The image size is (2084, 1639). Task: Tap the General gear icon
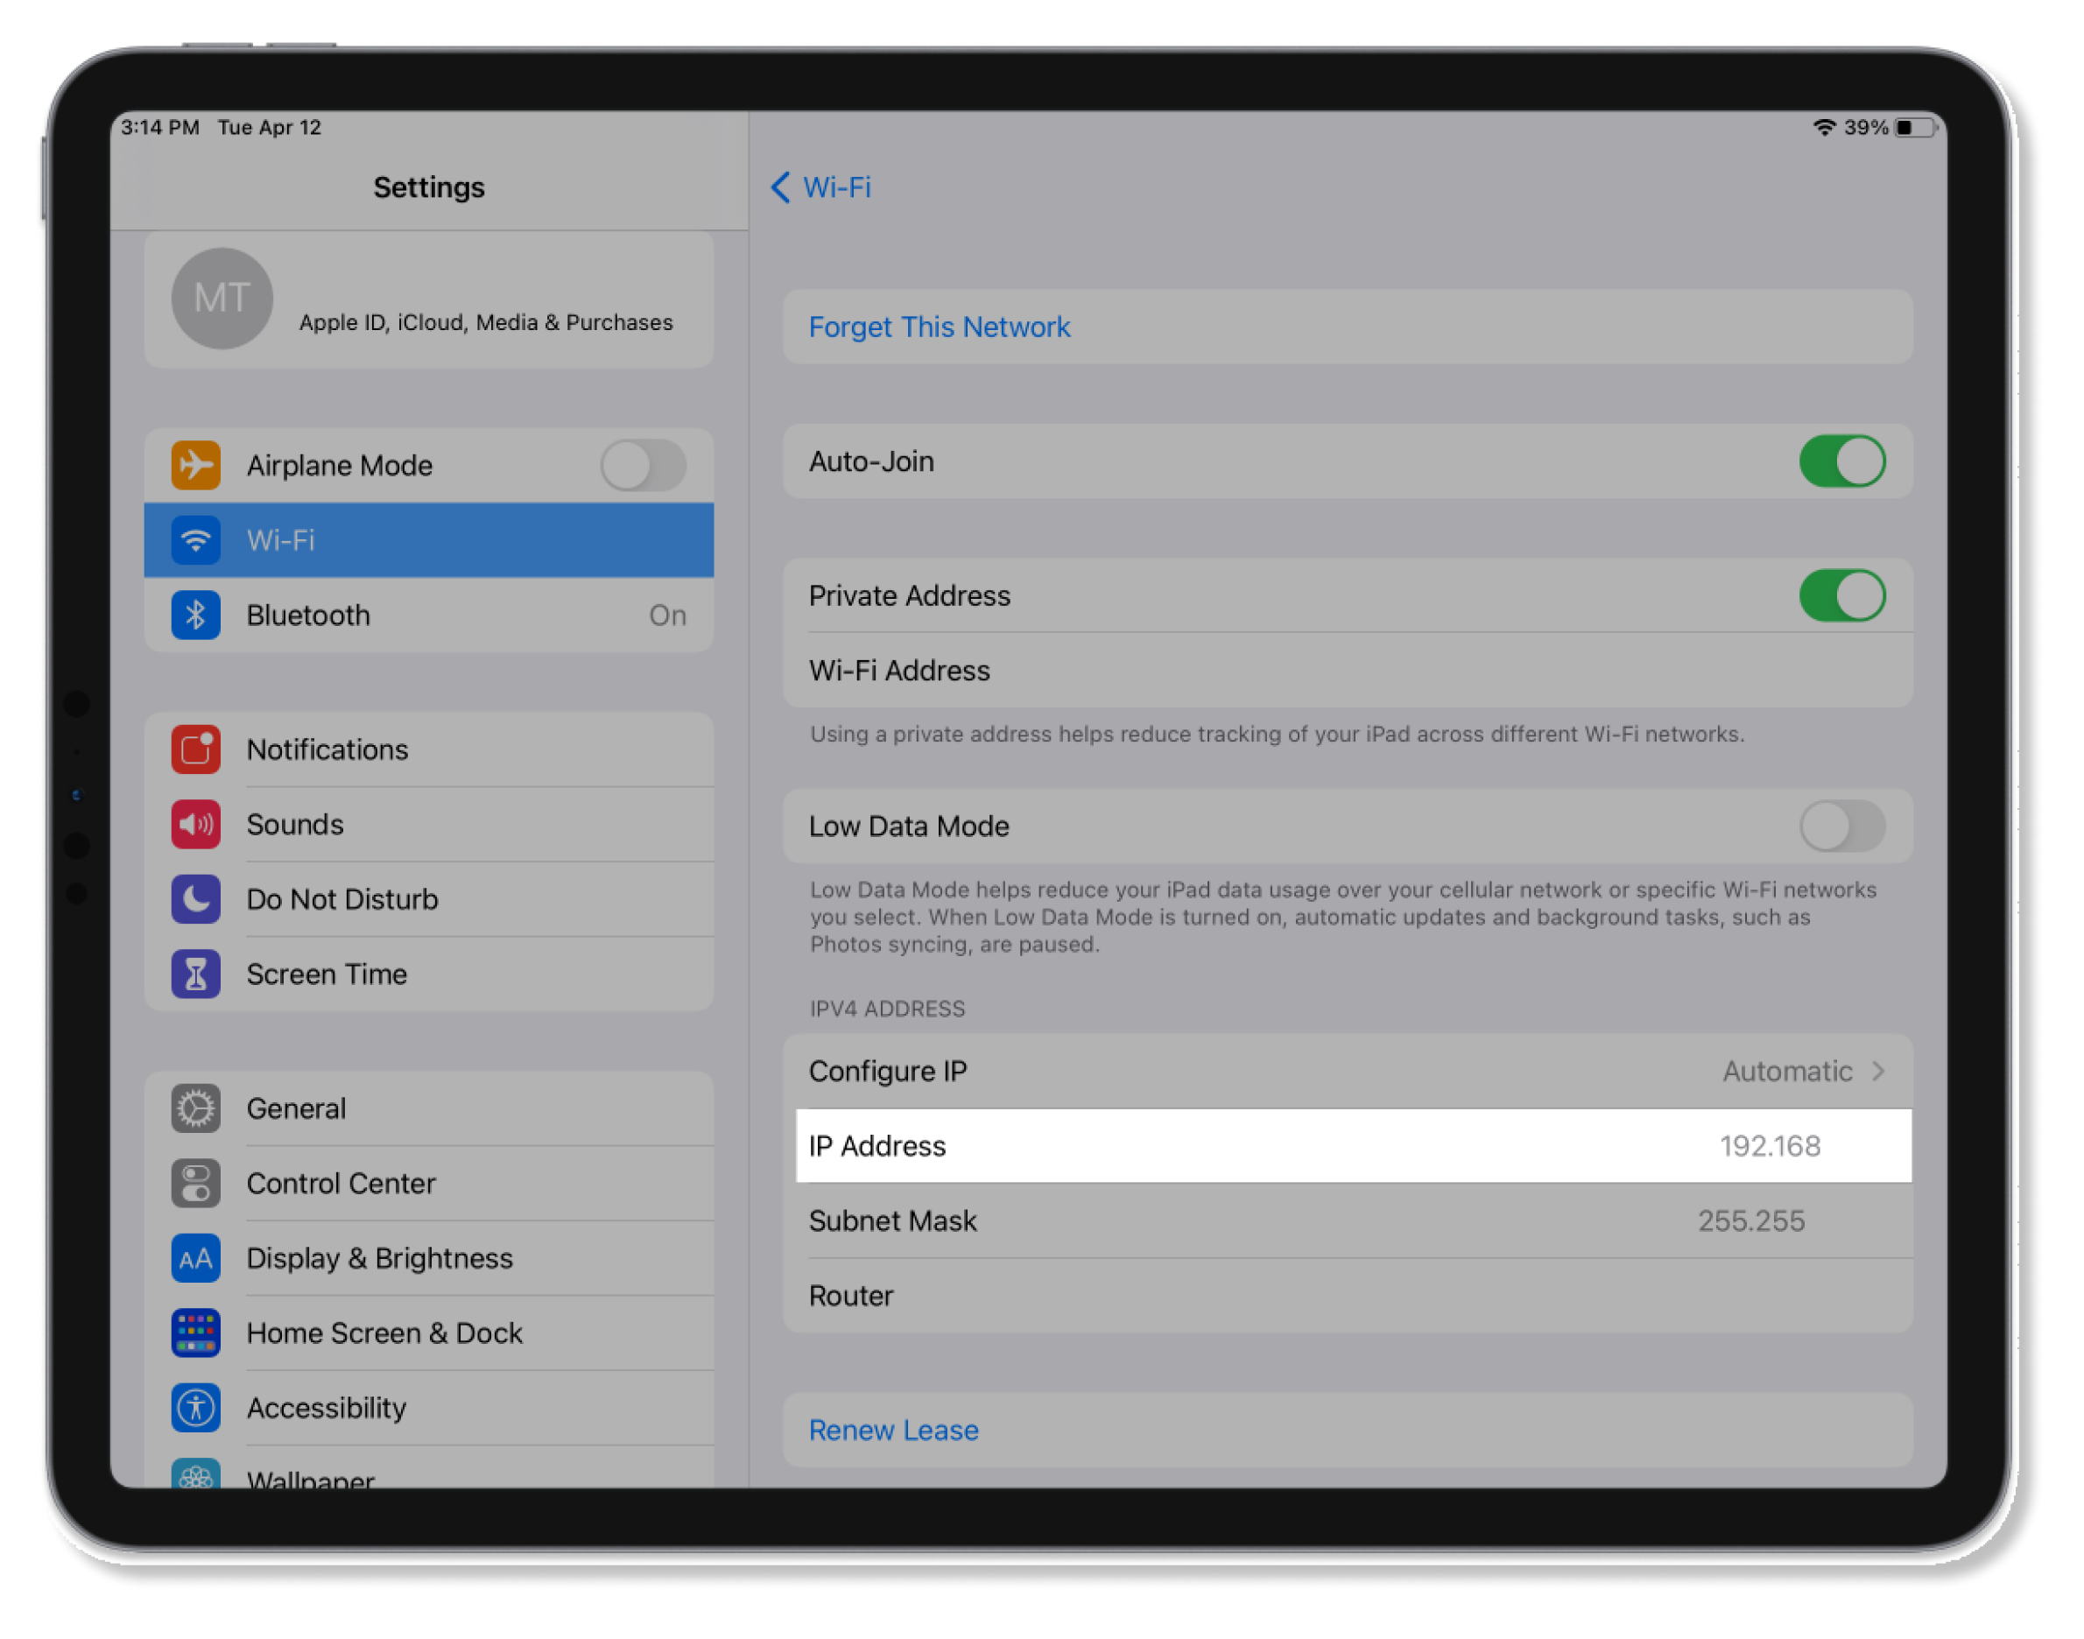(196, 1108)
